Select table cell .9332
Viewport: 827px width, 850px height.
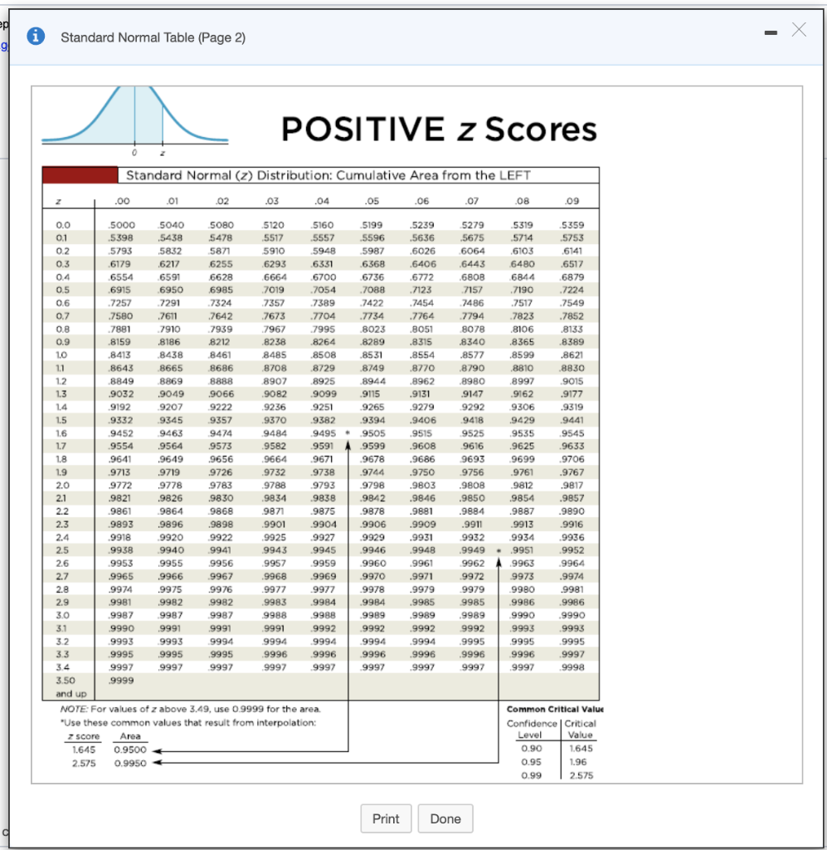coord(121,420)
